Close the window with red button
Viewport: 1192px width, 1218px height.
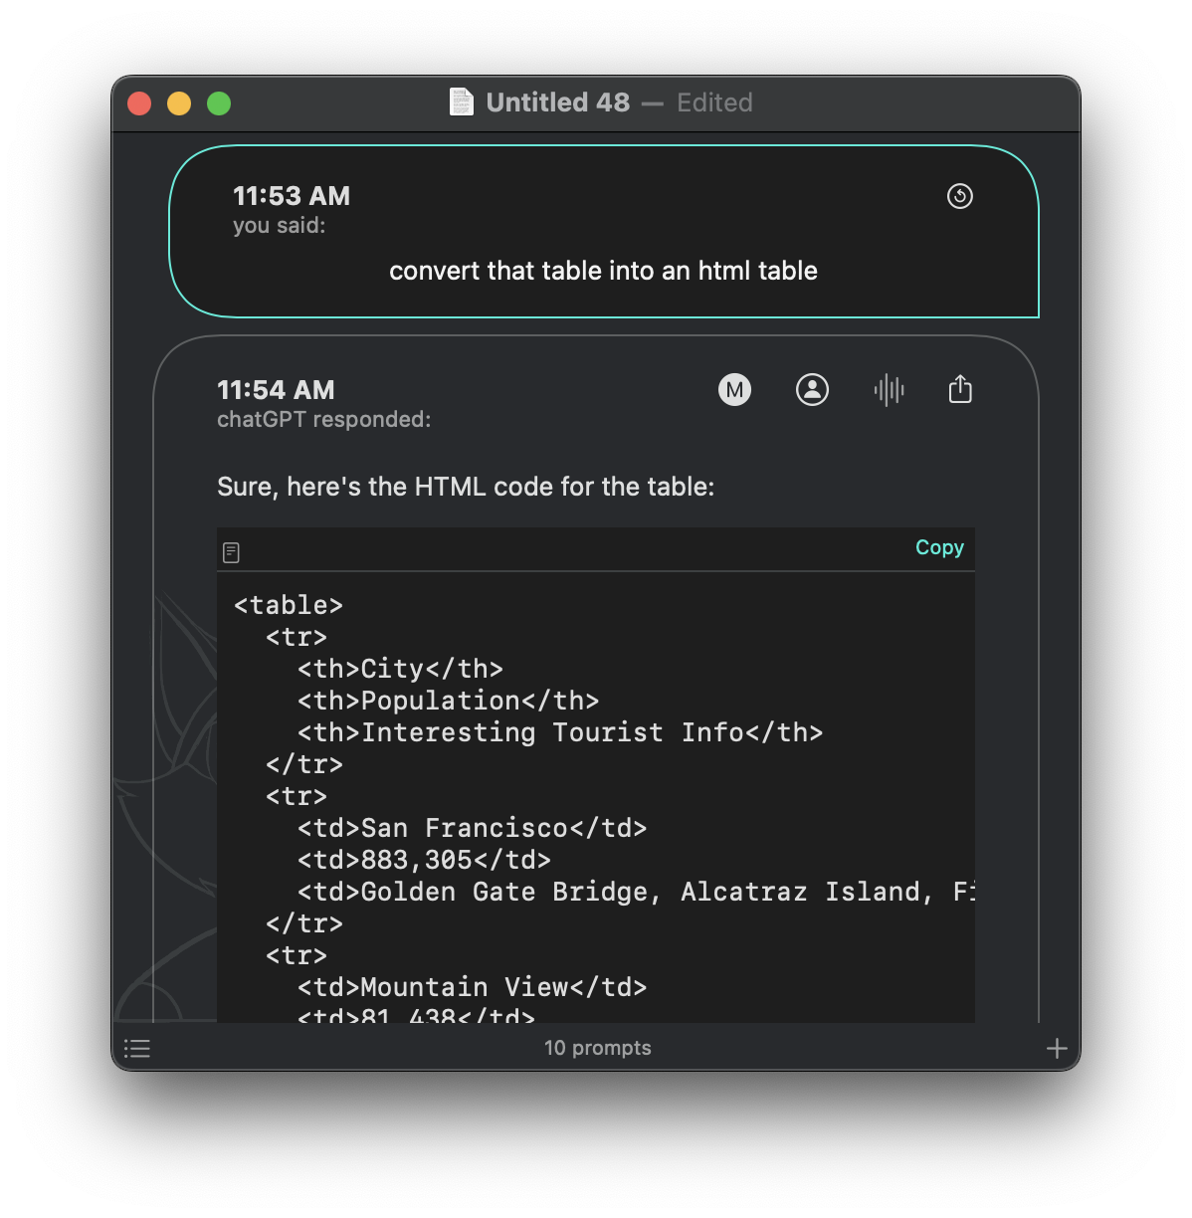click(139, 103)
